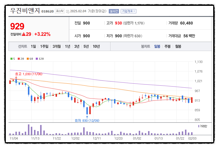Click the purple 거래량 legend marker
This screenshot has width=219, height=148.
199,126
